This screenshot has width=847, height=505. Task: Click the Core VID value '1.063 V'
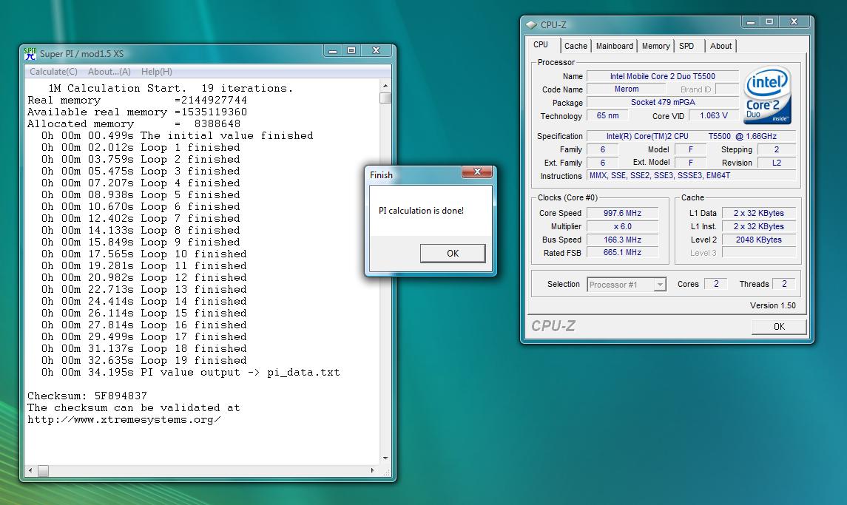point(714,115)
